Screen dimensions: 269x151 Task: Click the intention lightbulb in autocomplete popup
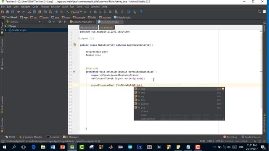tap(223, 89)
